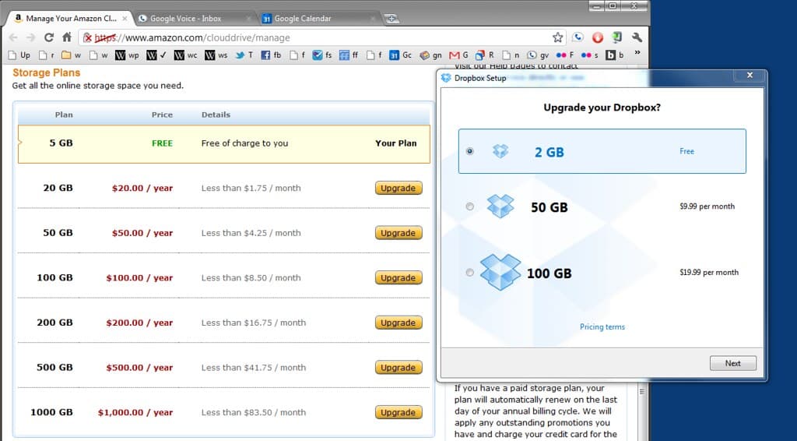This screenshot has height=441, width=797.
Task: Open the 'ws' Wikipedia bookmark
Action: pos(216,55)
